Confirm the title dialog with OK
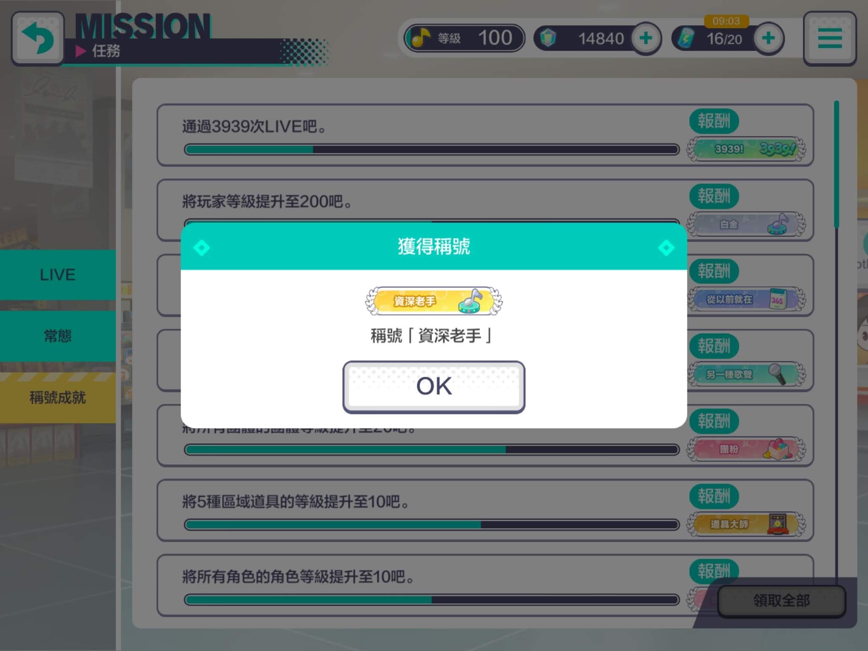Viewport: 868px width, 651px height. 434,387
